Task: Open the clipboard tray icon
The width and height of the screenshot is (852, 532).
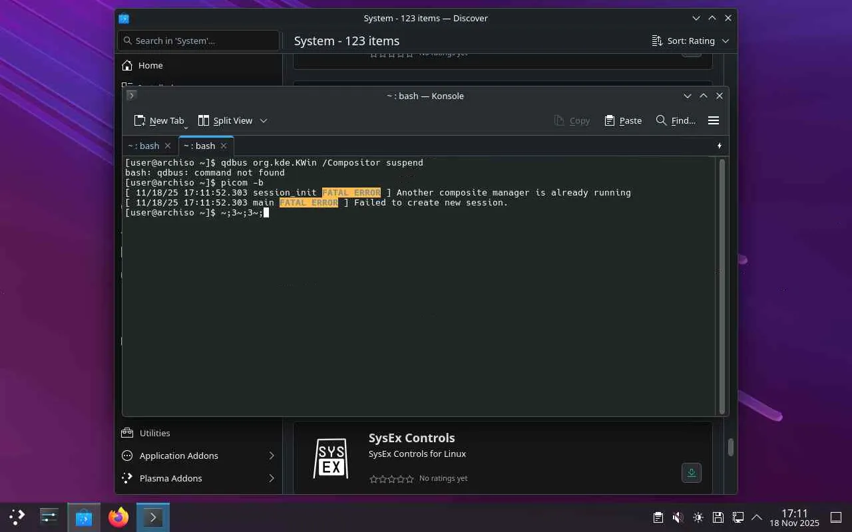Action: pos(658,517)
